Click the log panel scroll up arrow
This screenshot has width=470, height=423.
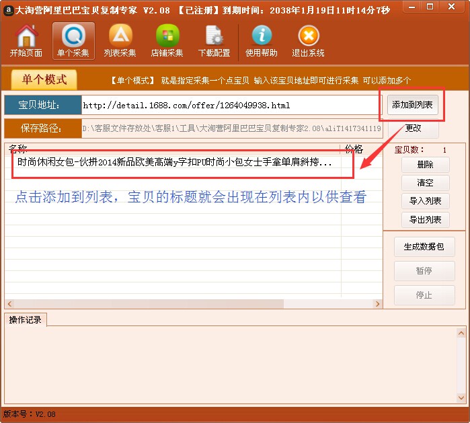tap(461, 333)
